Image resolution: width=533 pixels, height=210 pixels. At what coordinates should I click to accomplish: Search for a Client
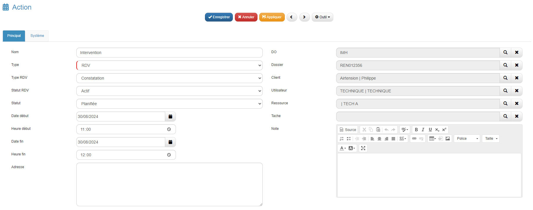tap(505, 78)
